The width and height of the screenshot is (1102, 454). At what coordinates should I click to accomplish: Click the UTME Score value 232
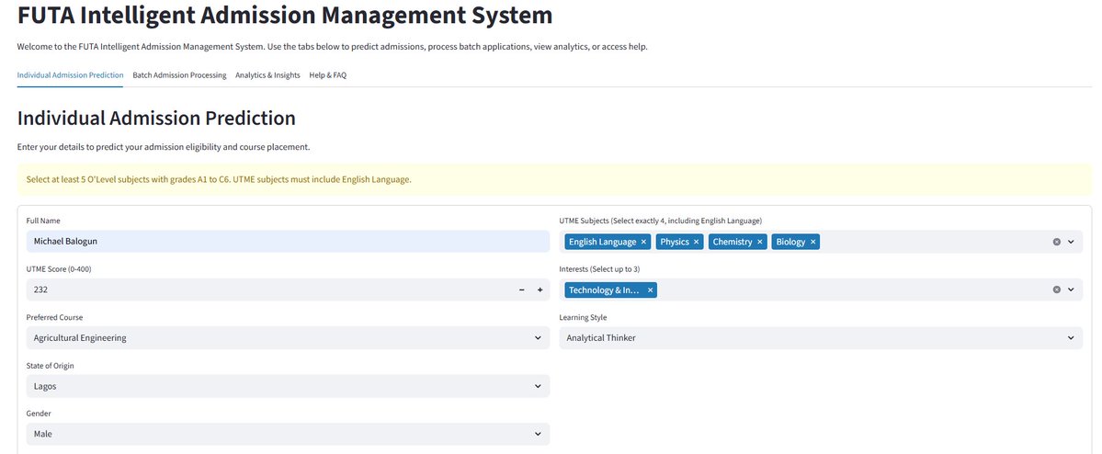point(40,289)
